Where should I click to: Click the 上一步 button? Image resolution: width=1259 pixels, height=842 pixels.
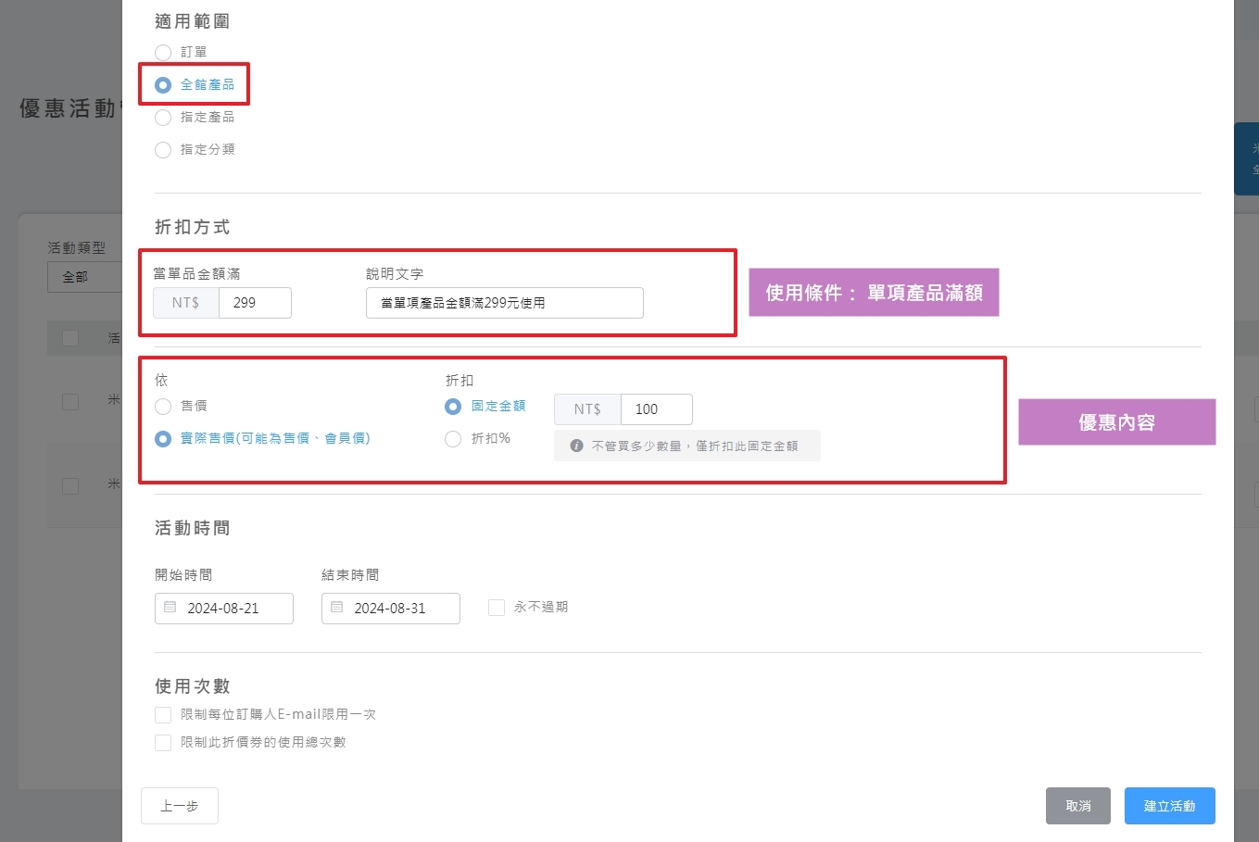click(x=179, y=805)
